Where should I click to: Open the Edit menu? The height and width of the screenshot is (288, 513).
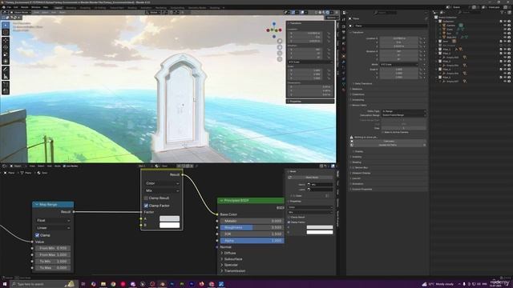(16, 7)
